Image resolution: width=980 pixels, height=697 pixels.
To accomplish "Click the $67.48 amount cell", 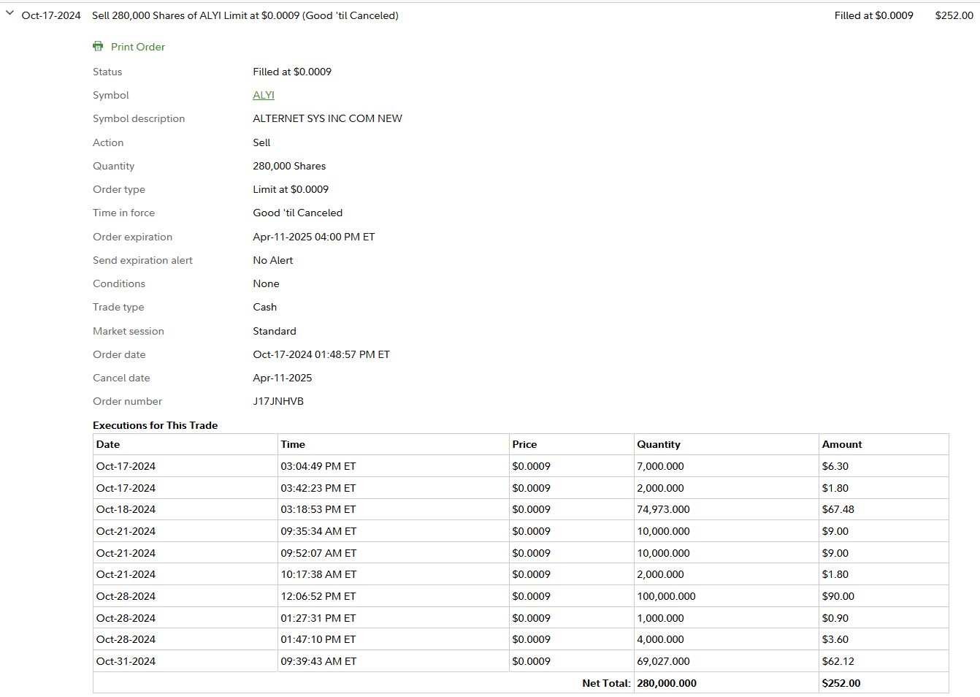I will click(x=838, y=509).
